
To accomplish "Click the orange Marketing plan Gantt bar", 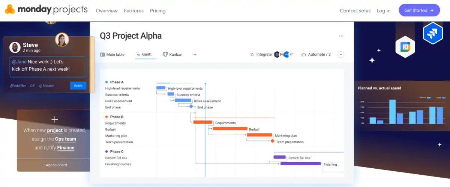I will pyautogui.click(x=259, y=135).
